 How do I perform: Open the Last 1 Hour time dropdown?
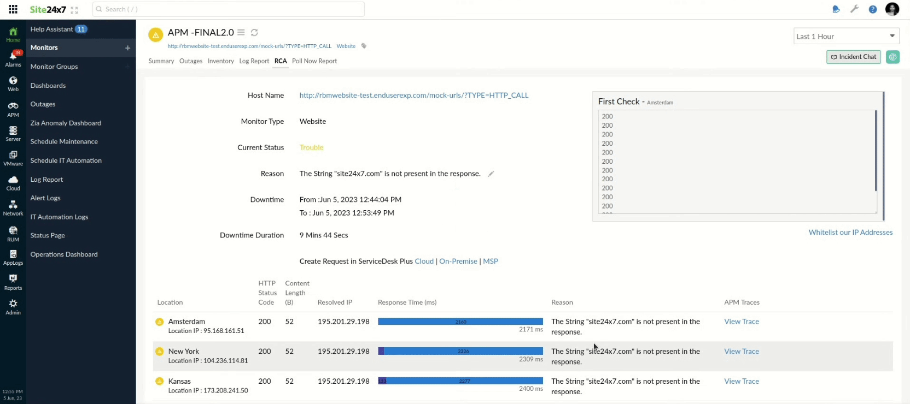[846, 37]
